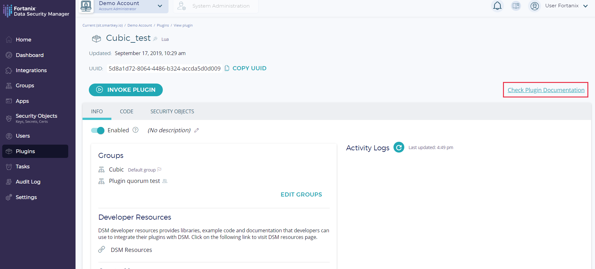Screen dimensions: 595x269
Task: Click Plugins in the breadcrumb trail
Action: [x=163, y=25]
